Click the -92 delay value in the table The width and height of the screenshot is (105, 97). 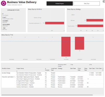[88, 83]
